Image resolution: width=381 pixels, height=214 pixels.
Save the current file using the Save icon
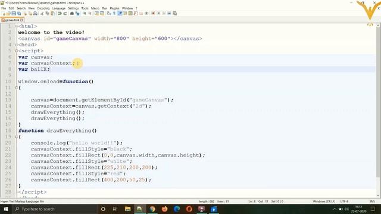pos(14,14)
